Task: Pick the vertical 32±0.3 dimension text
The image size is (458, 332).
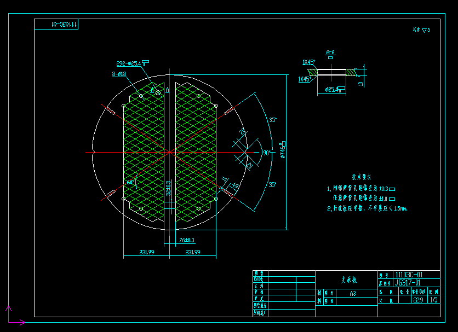Action: tap(168, 188)
